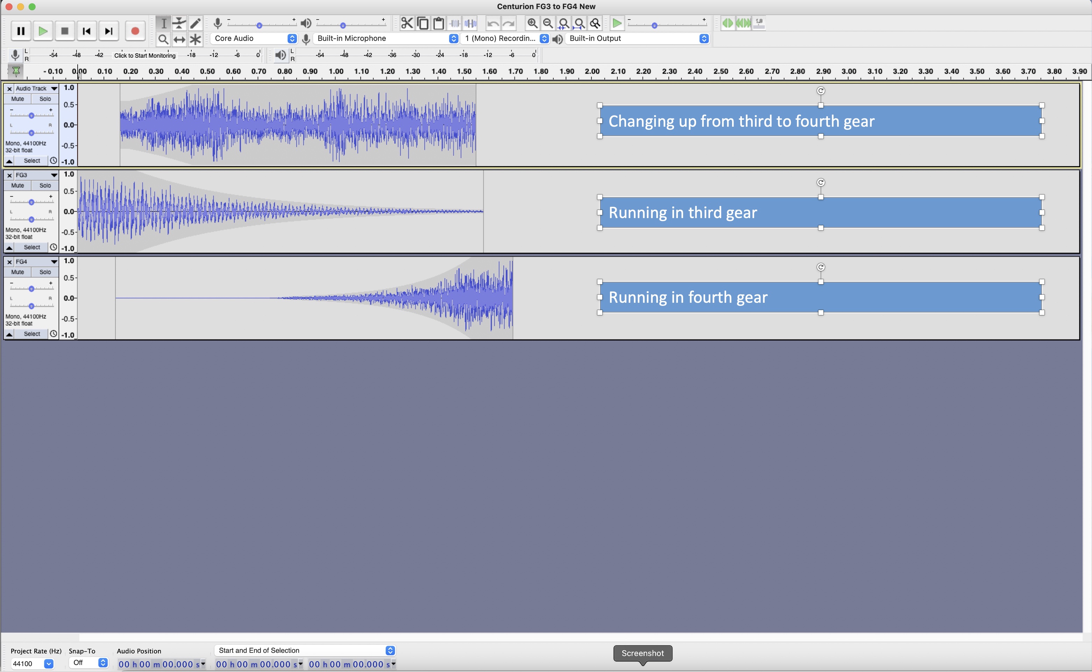
Task: Click the pinned play head icon
Action: [x=15, y=71]
